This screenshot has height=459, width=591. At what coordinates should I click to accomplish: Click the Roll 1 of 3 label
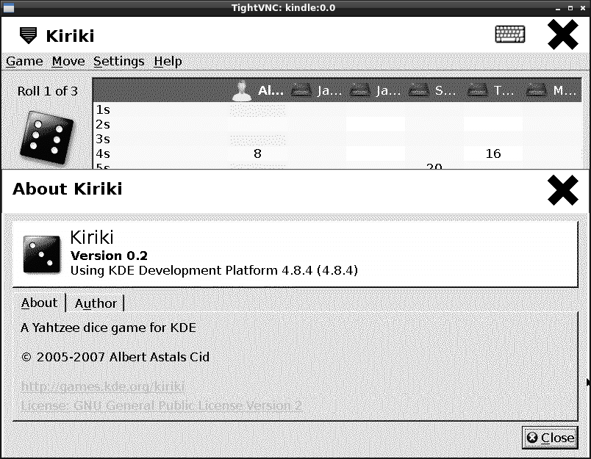tap(48, 91)
